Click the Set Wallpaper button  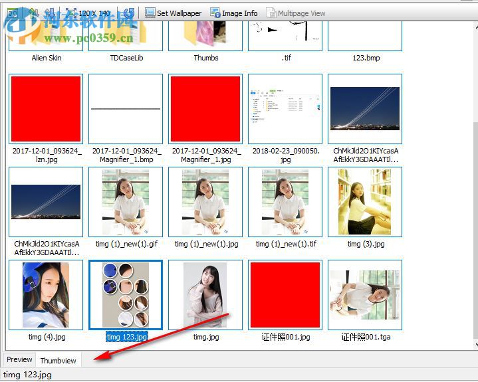click(x=173, y=13)
